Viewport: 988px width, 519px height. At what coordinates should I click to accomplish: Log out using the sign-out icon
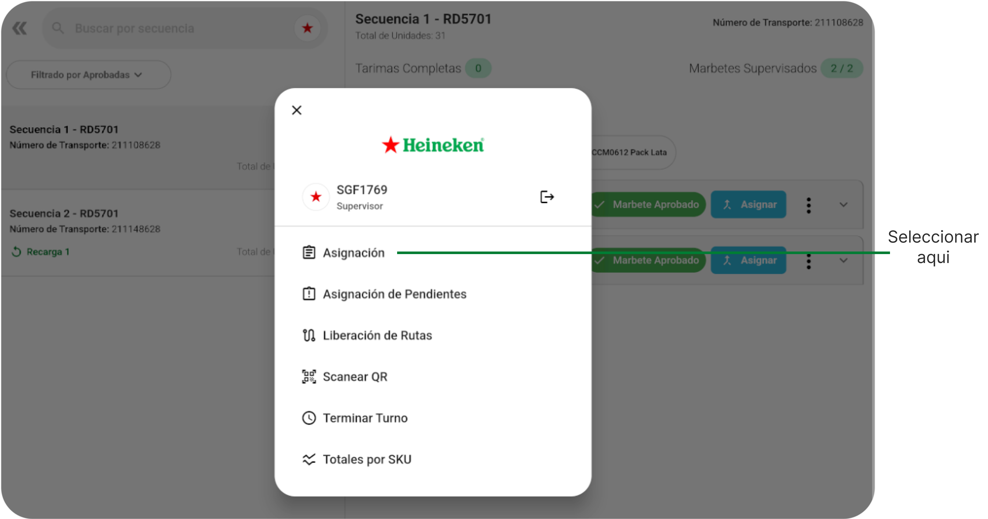point(547,197)
